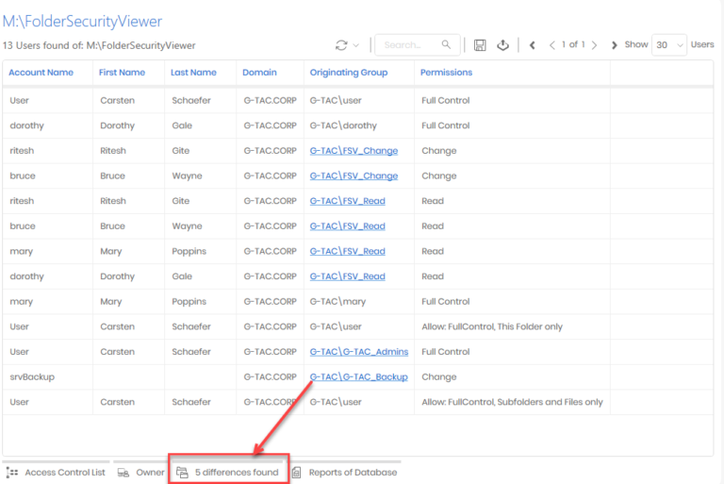Viewport: 724px width, 484px height.
Task: Click the M:\FolderSecurityViewer title
Action: click(82, 22)
